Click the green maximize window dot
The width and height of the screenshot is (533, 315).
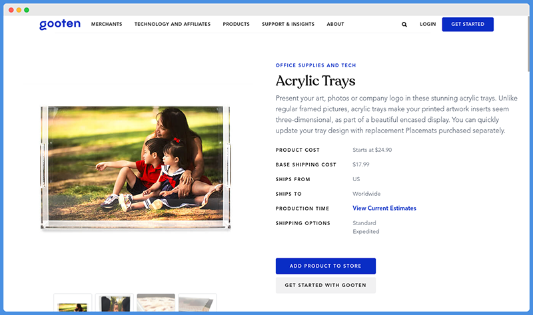coord(27,10)
